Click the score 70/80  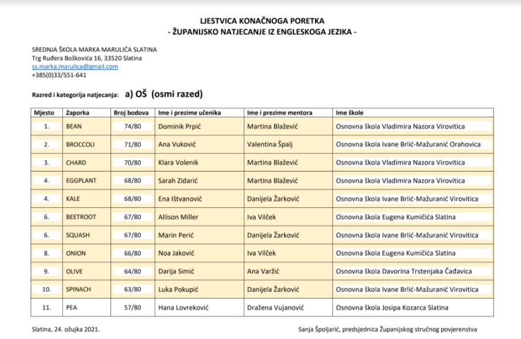[133, 163]
